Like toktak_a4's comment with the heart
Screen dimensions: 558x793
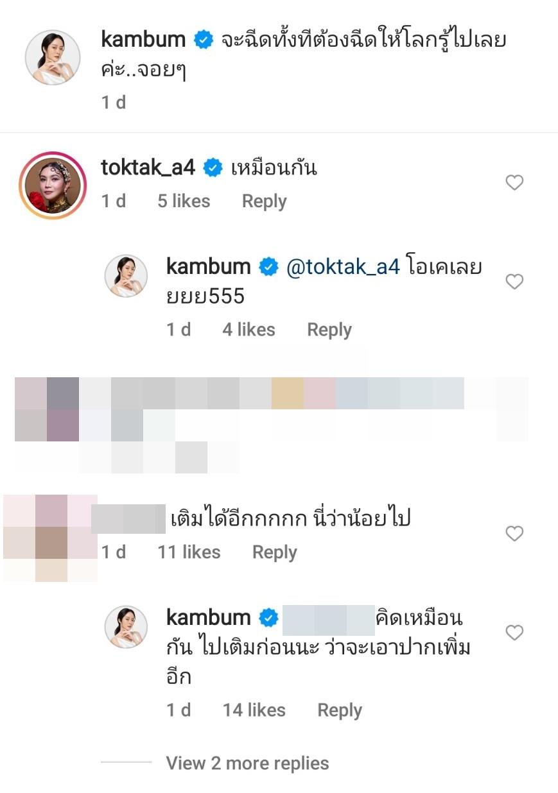(514, 183)
